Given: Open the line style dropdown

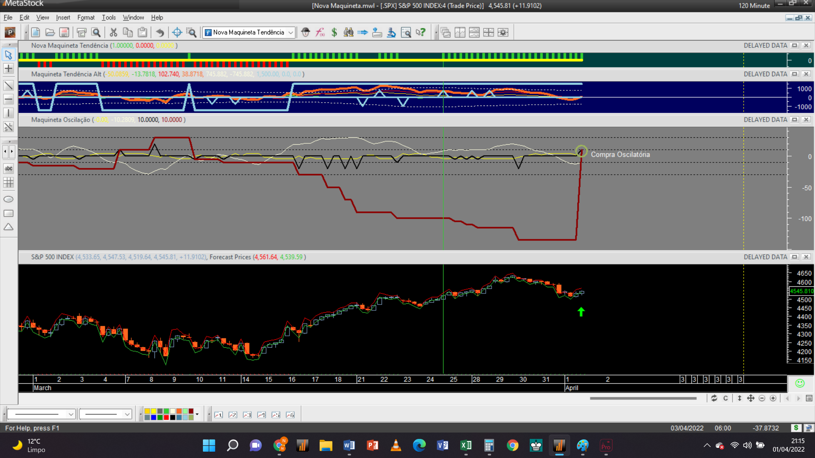Looking at the screenshot, I should [x=71, y=414].
